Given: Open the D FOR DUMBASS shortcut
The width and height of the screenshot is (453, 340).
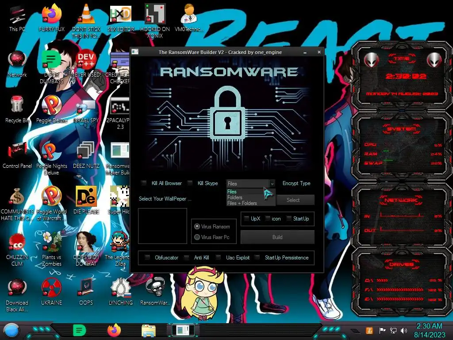Looking at the screenshot, I should pyautogui.click(x=52, y=67).
